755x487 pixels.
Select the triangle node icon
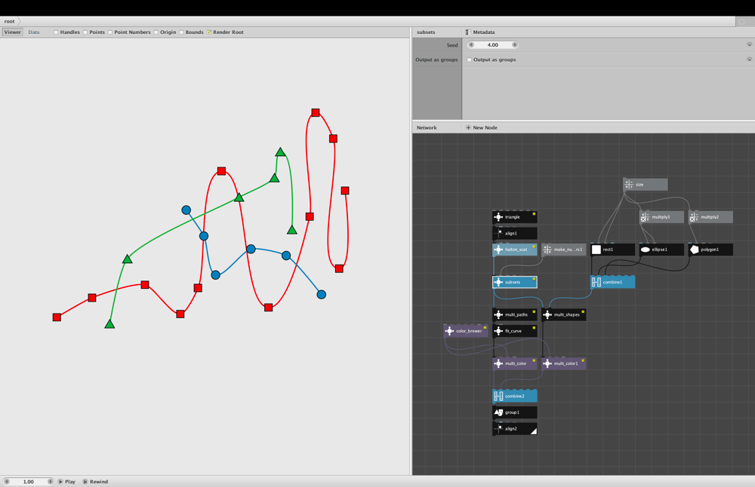pos(498,217)
